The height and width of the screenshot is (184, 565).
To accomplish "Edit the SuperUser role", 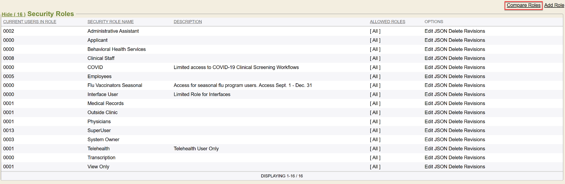I will coord(429,130).
